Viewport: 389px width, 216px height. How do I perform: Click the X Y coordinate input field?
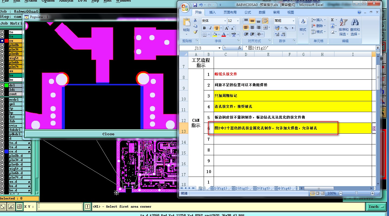pos(60,207)
